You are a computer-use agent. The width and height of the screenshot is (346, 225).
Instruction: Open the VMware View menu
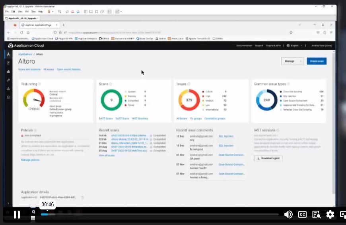pos(20,12)
